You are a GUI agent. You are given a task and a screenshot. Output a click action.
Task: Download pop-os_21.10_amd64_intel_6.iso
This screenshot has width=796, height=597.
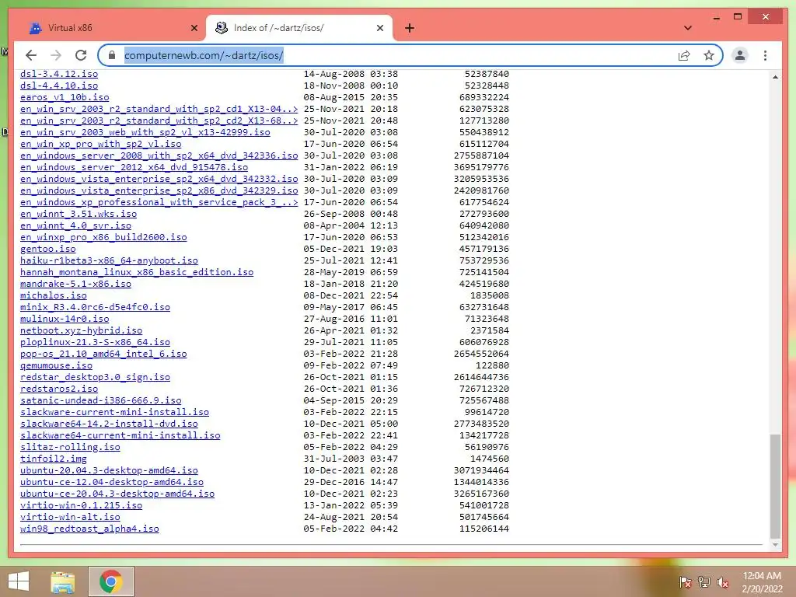(103, 354)
